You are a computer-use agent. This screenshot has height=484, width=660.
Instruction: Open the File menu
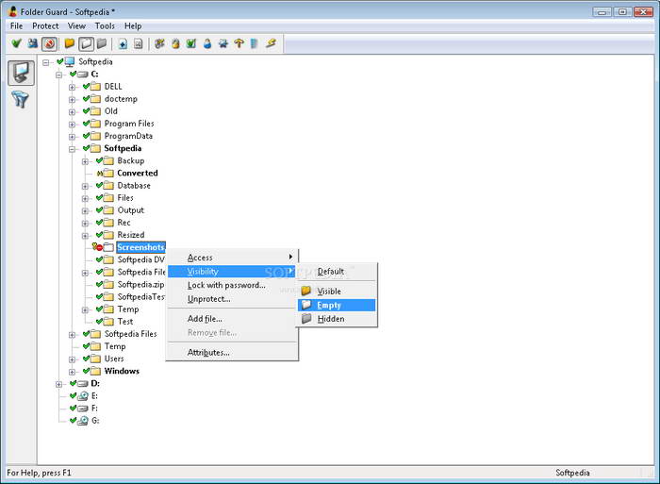[x=16, y=26]
